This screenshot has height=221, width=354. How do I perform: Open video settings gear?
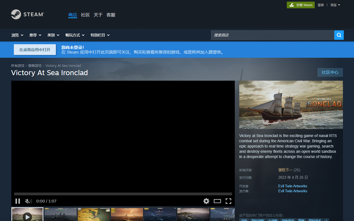(206, 201)
